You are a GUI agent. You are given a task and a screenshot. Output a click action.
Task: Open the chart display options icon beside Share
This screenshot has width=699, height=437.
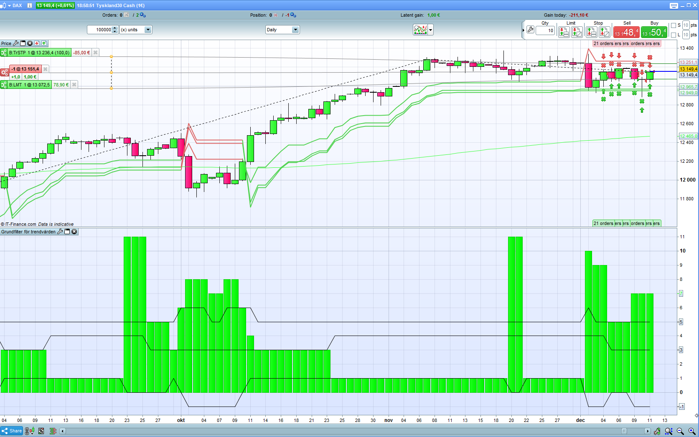(30, 431)
